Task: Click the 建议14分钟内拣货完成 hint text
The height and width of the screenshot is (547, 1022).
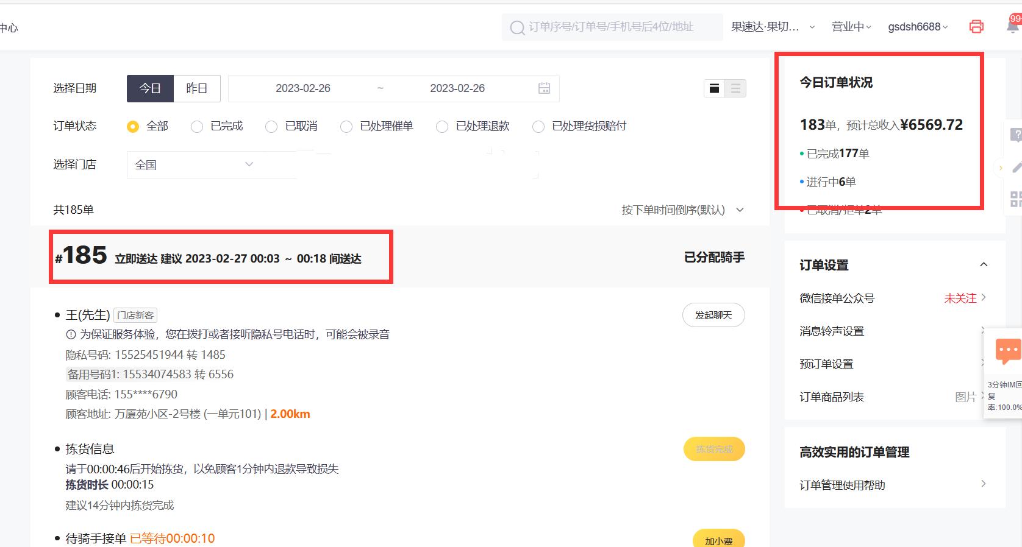Action: [x=120, y=506]
